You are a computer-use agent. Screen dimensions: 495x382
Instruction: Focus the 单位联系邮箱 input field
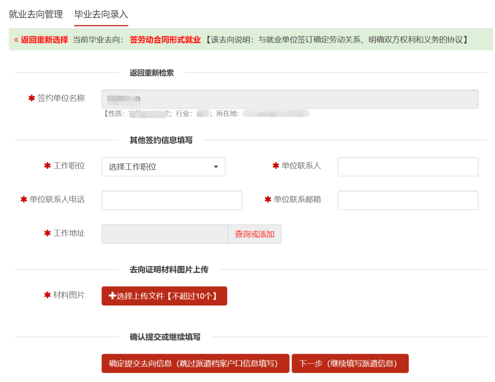pos(408,200)
